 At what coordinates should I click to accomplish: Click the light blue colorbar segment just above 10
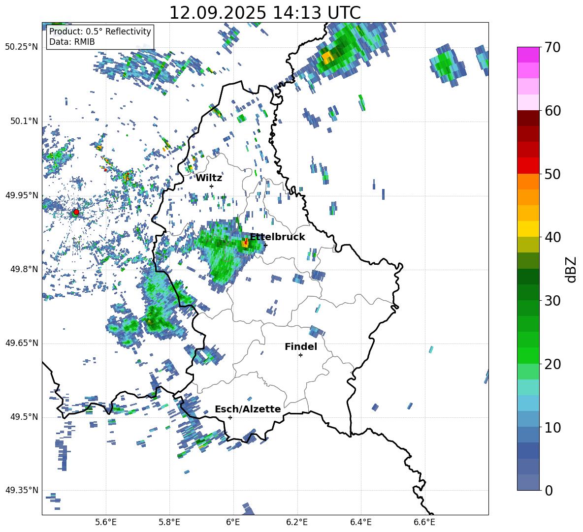click(528, 419)
